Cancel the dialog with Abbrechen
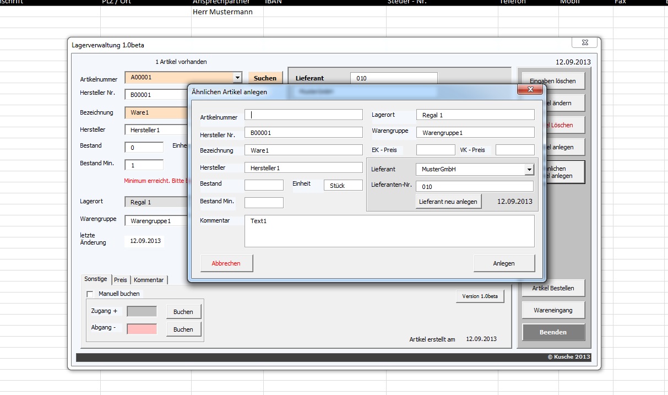Image resolution: width=668 pixels, height=395 pixels. pos(226,263)
